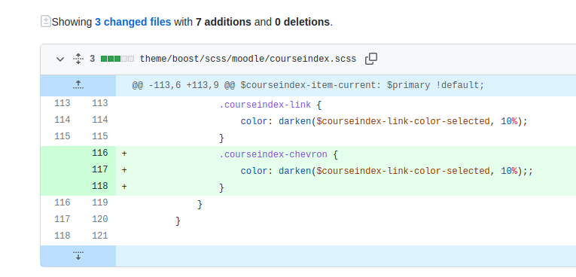Click the green diffstat squares
The image size is (576, 277).
pyautogui.click(x=117, y=59)
